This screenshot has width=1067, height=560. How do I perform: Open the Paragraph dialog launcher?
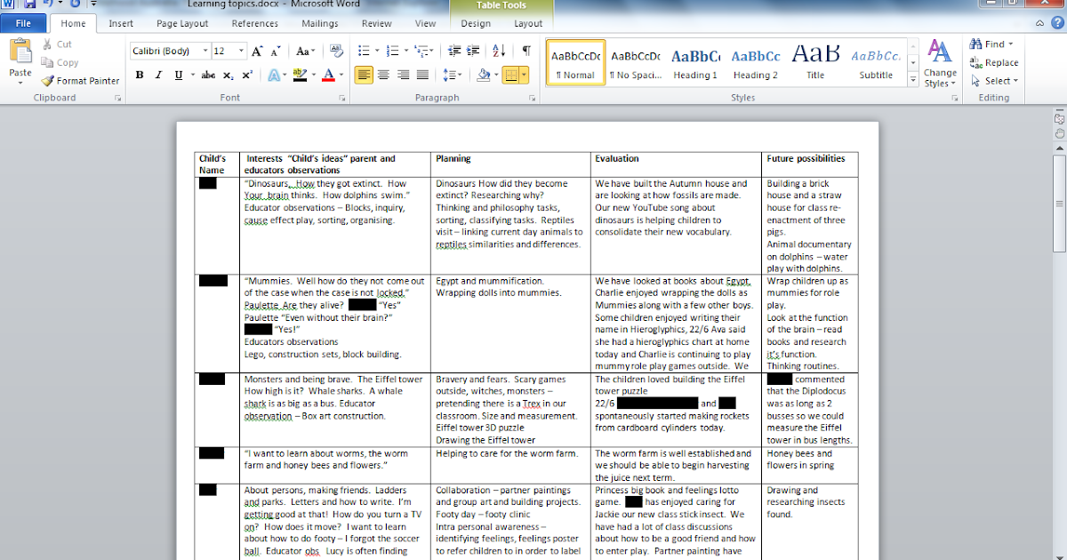click(533, 98)
